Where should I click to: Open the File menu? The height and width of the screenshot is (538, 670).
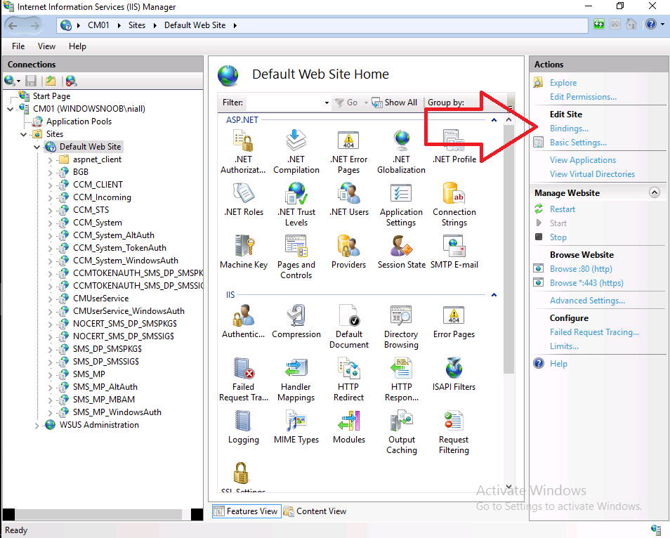(18, 46)
